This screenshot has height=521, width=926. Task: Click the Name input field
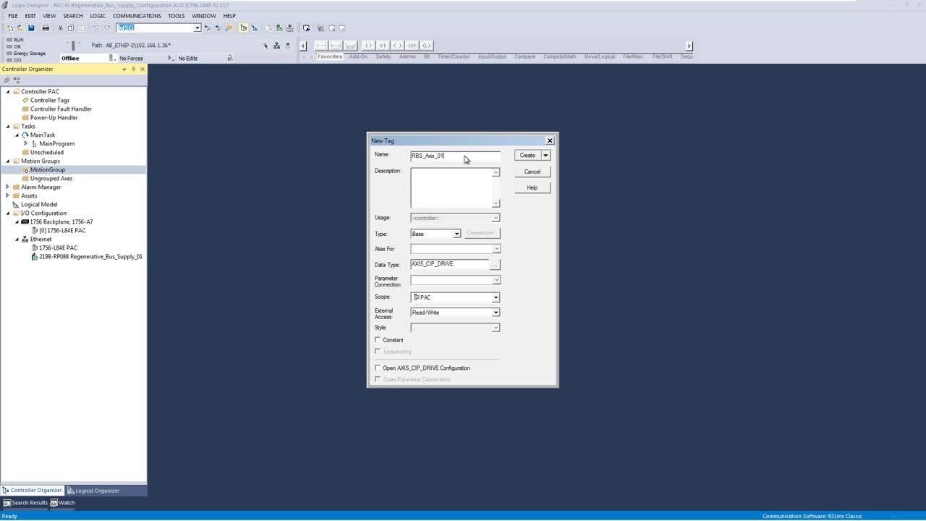coord(455,156)
